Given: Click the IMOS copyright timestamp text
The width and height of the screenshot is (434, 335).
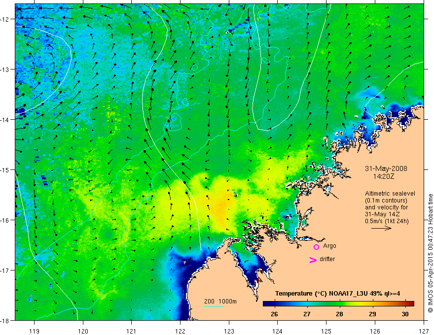Looking at the screenshot, I should click(431, 253).
